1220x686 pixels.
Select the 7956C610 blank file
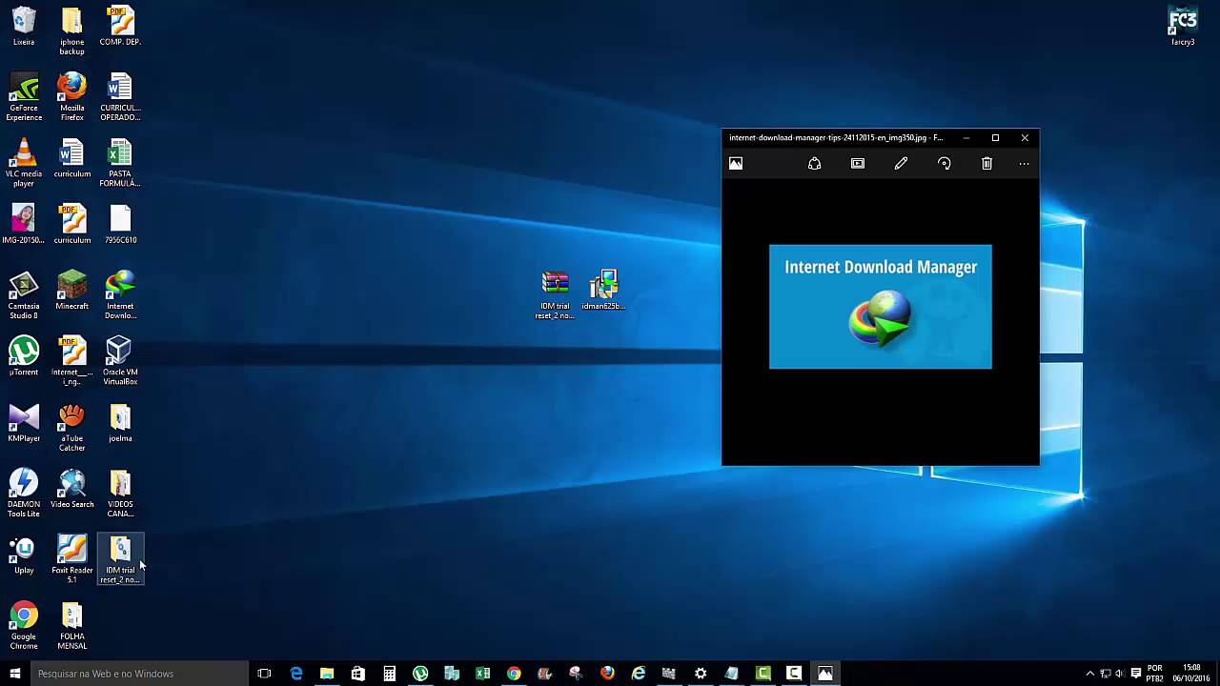pos(120,225)
